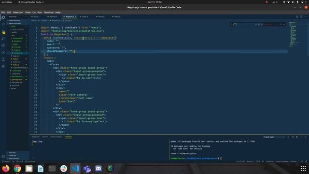Click the anchor icon in activity bar
The height and width of the screenshot is (174, 309).
coord(3,59)
